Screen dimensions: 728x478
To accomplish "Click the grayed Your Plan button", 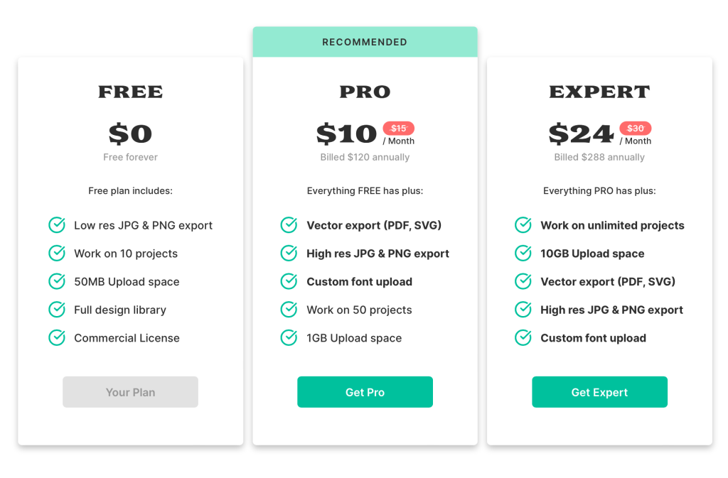I will [x=130, y=392].
